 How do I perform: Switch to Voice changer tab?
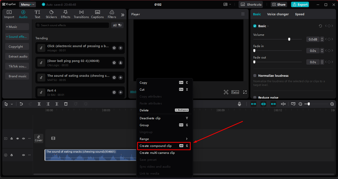[278, 14]
